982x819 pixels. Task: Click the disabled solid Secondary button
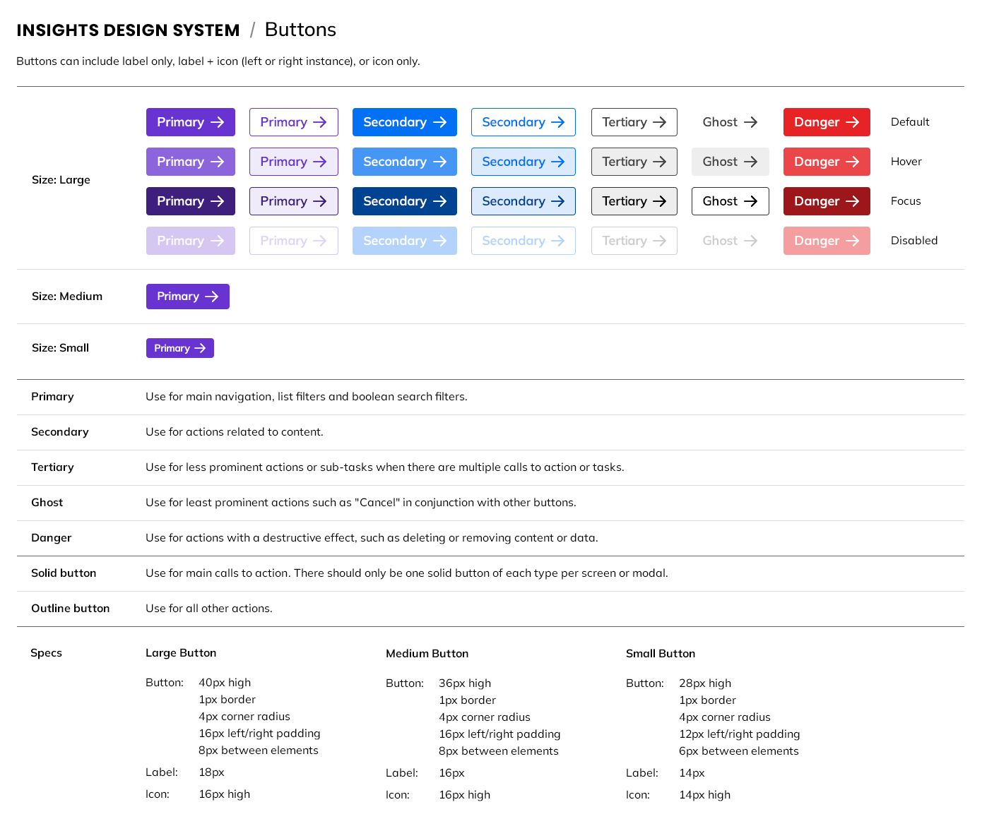click(405, 241)
